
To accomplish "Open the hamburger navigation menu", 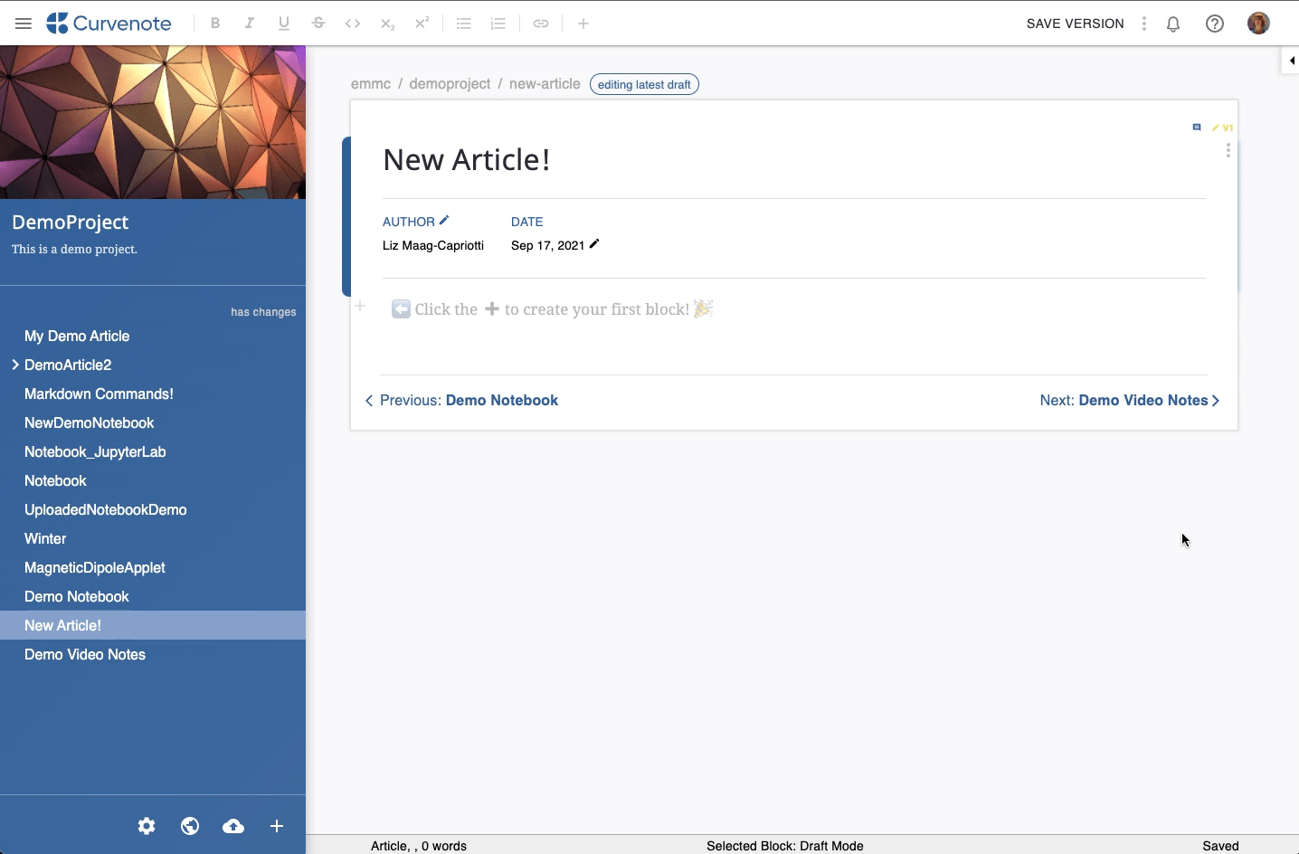I will tap(24, 24).
